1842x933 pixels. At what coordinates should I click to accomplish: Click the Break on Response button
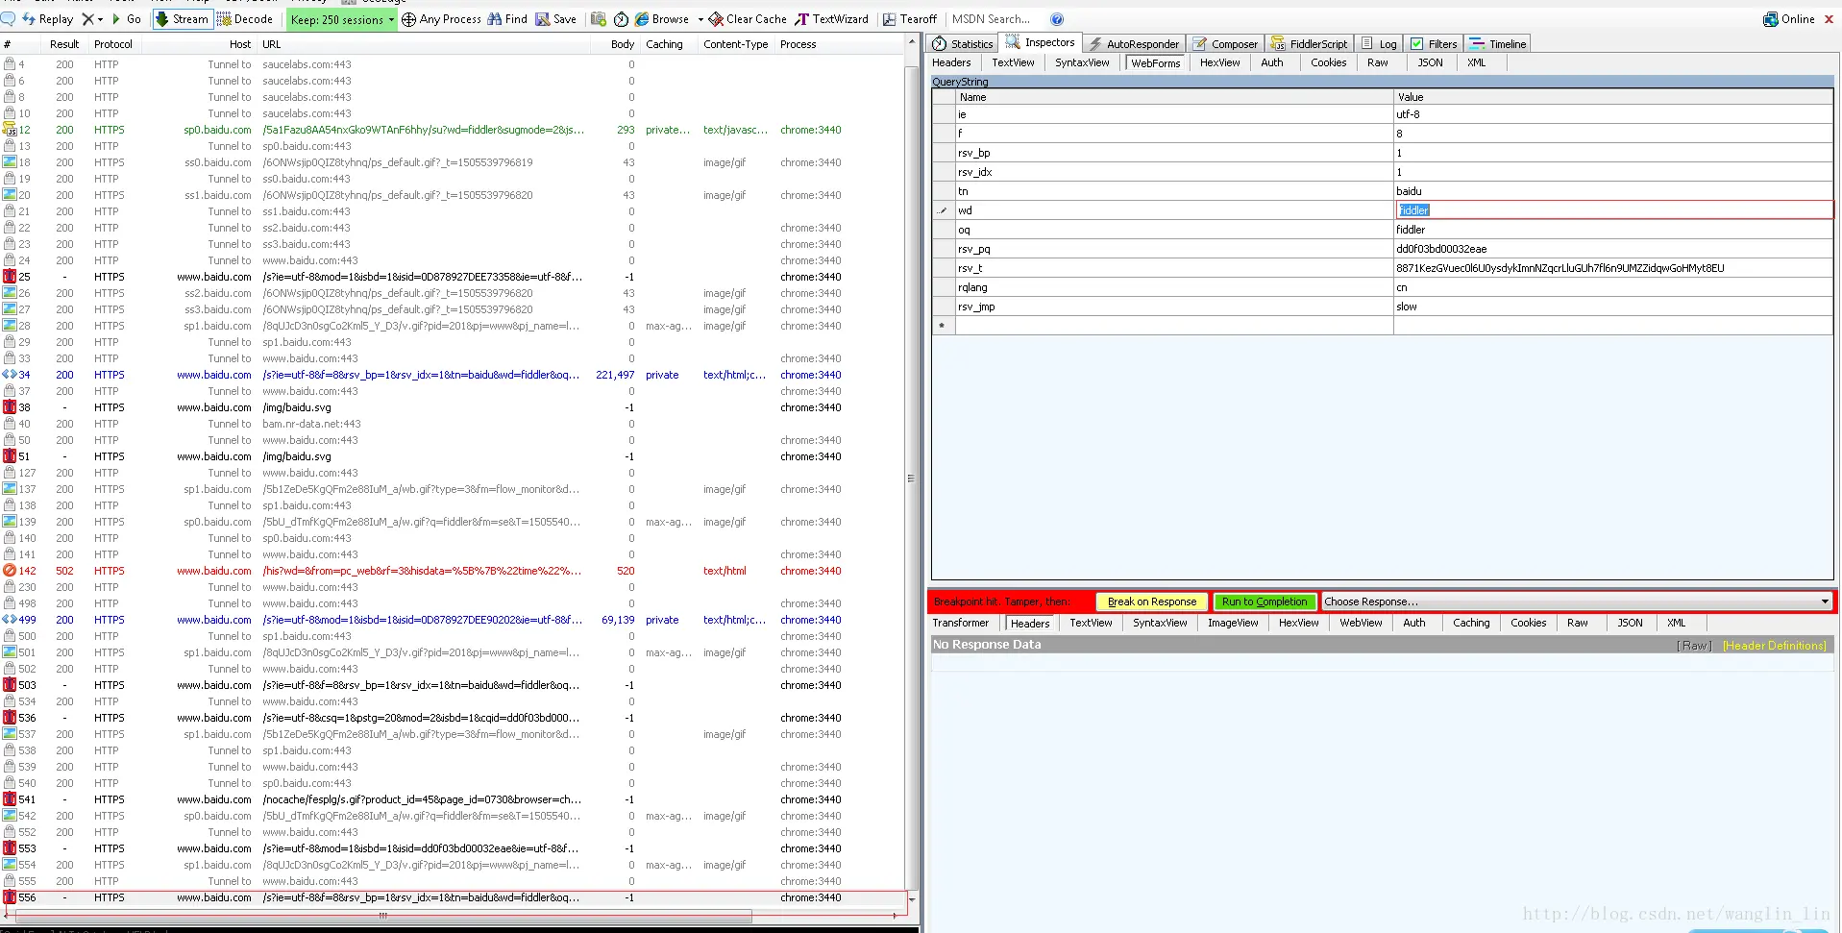pos(1152,602)
